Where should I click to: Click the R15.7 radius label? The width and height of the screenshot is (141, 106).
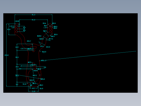tap(29, 41)
